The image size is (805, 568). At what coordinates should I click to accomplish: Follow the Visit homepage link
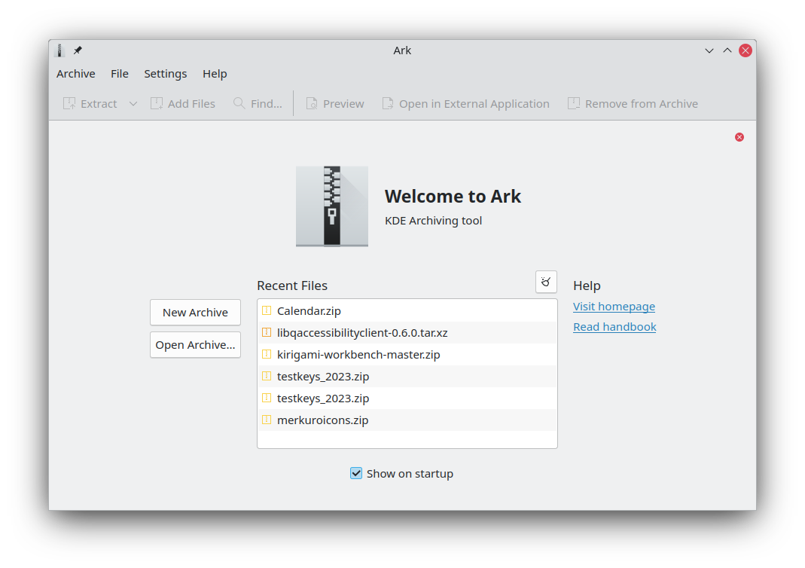point(614,307)
